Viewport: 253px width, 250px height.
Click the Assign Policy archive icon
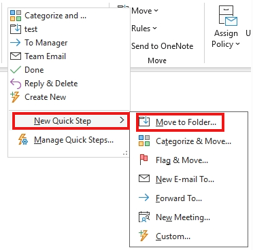[228, 16]
